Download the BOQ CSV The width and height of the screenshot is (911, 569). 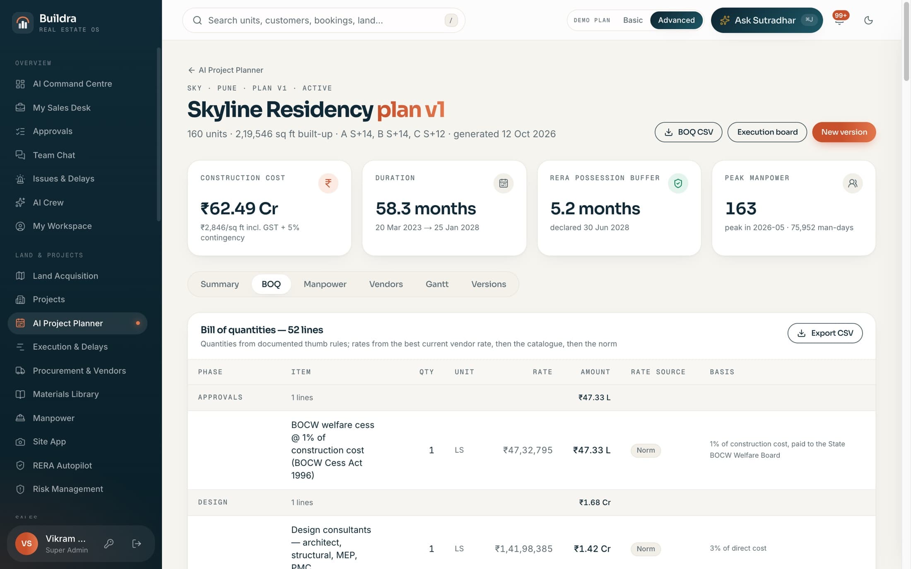coord(688,132)
